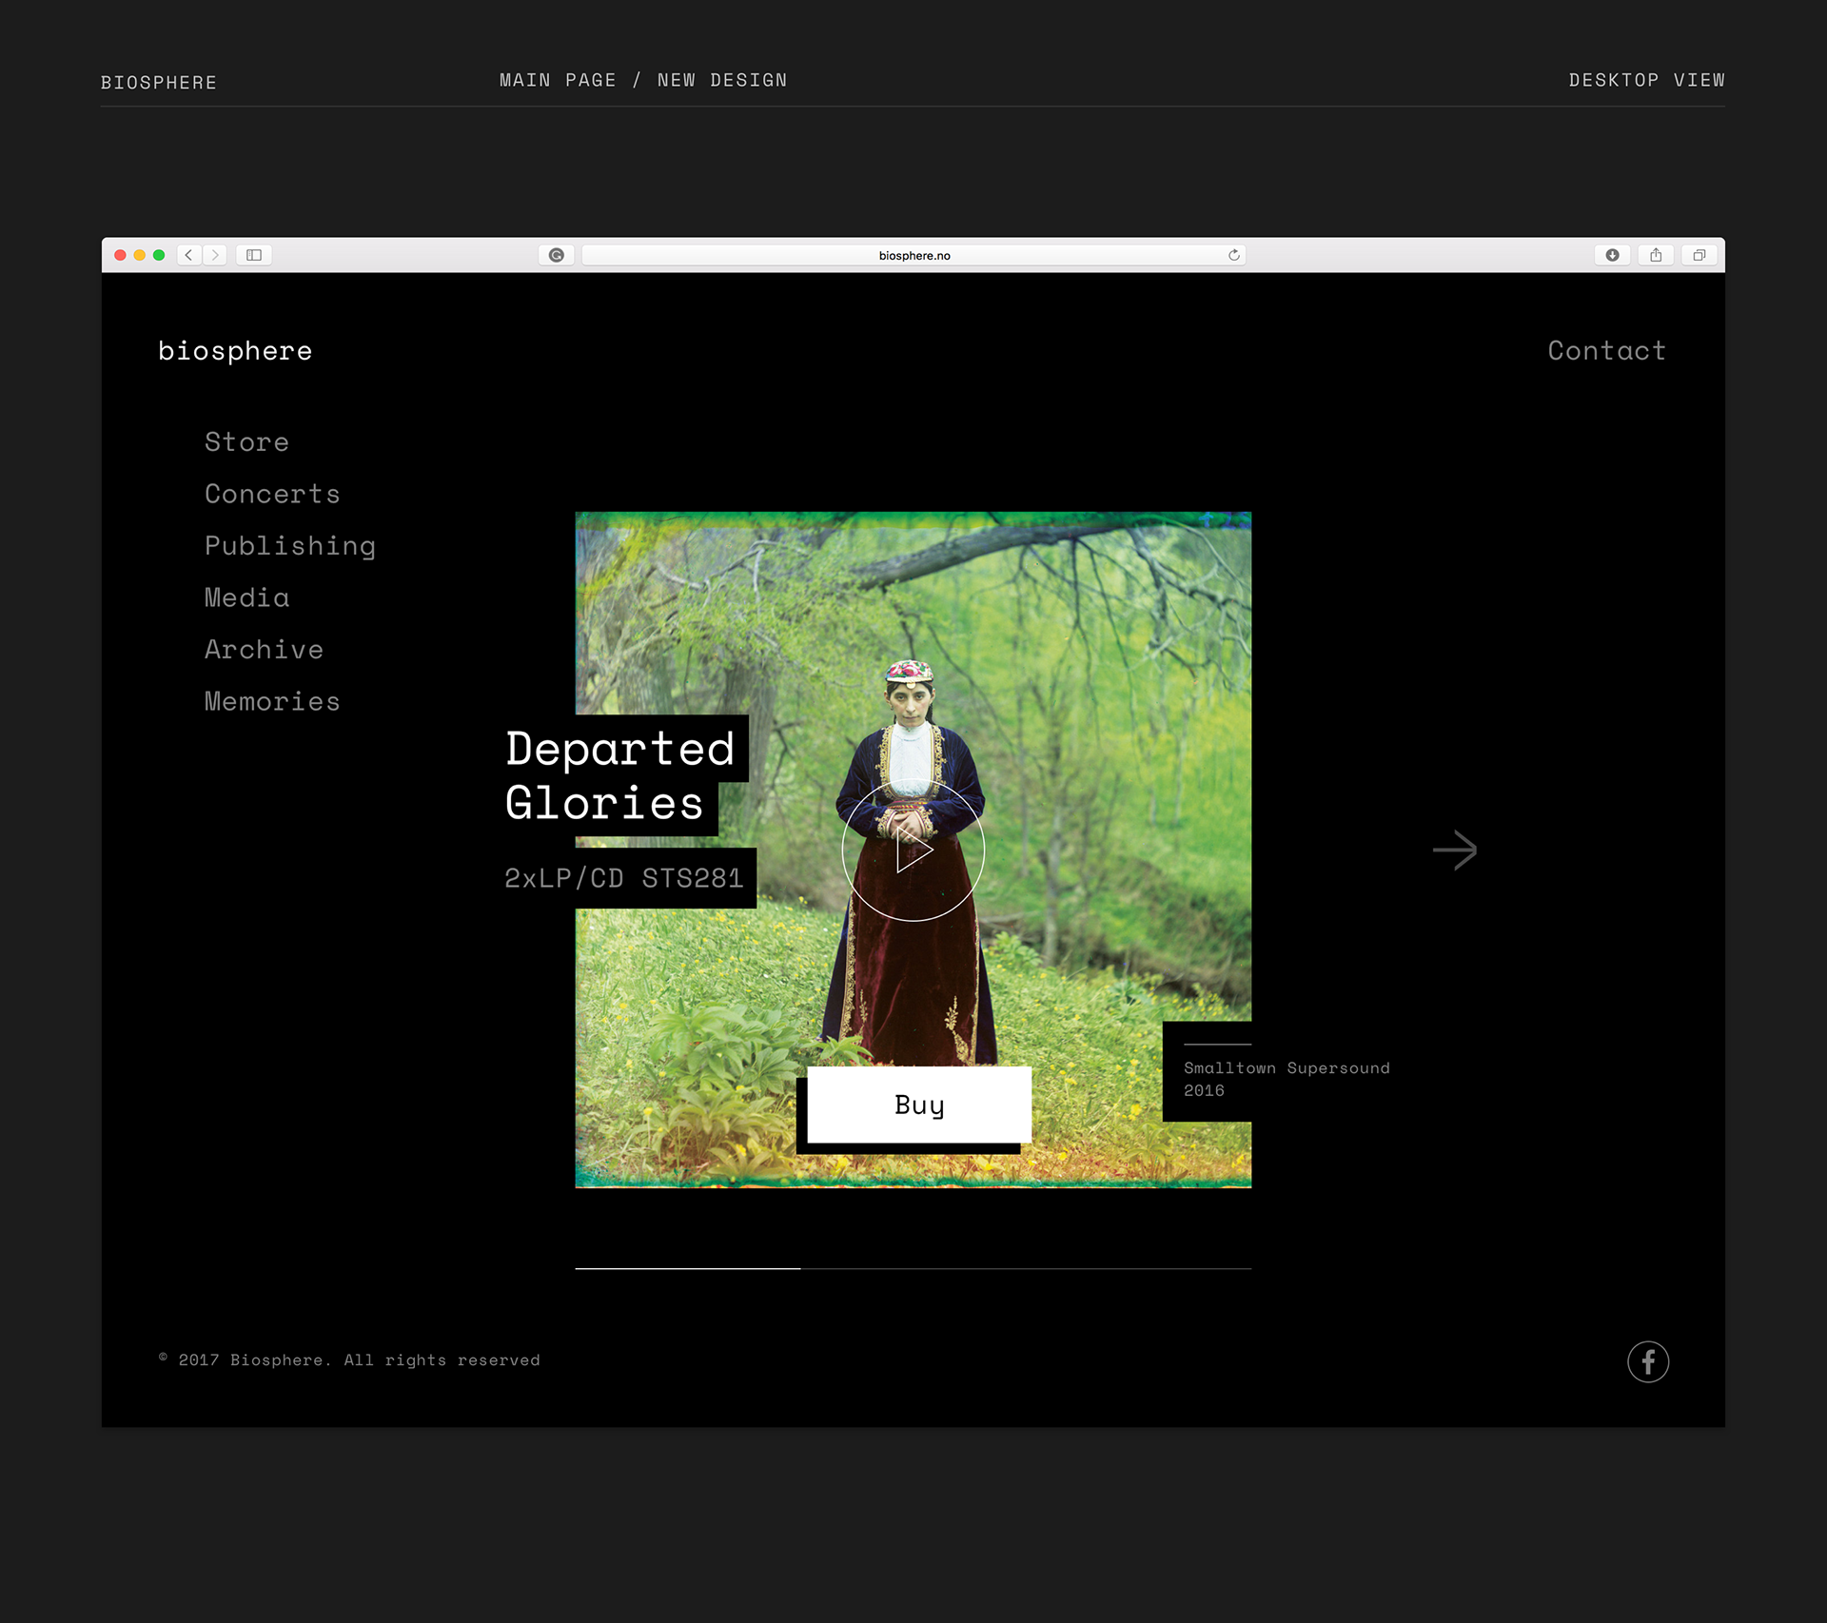Click the browser back arrow
Viewport: 1827px width, 1623px height.
click(189, 255)
